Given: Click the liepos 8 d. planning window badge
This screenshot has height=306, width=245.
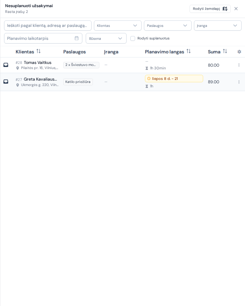Looking at the screenshot, I should tap(174, 79).
